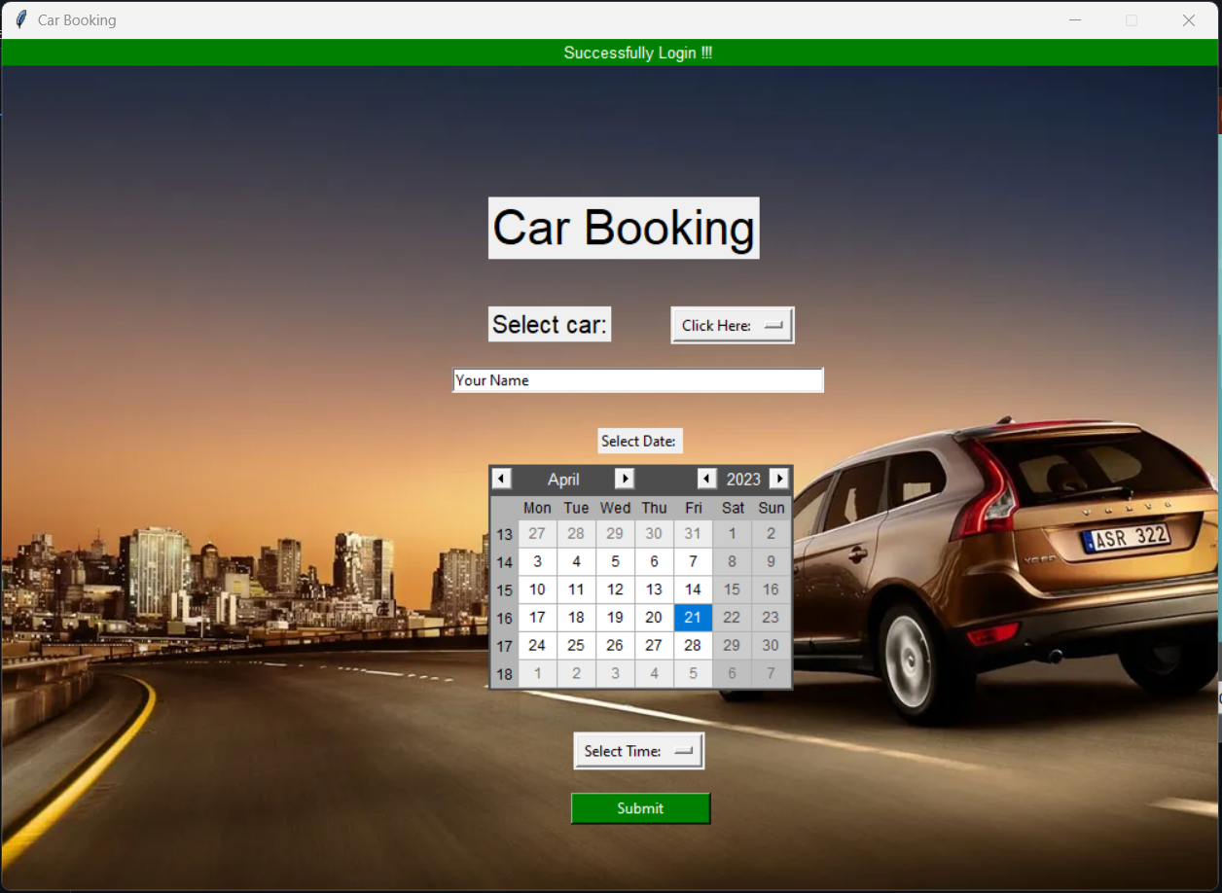Expand the month picker by clicking April label

coord(564,479)
